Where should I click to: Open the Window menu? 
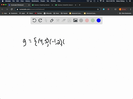click(53, 1)
